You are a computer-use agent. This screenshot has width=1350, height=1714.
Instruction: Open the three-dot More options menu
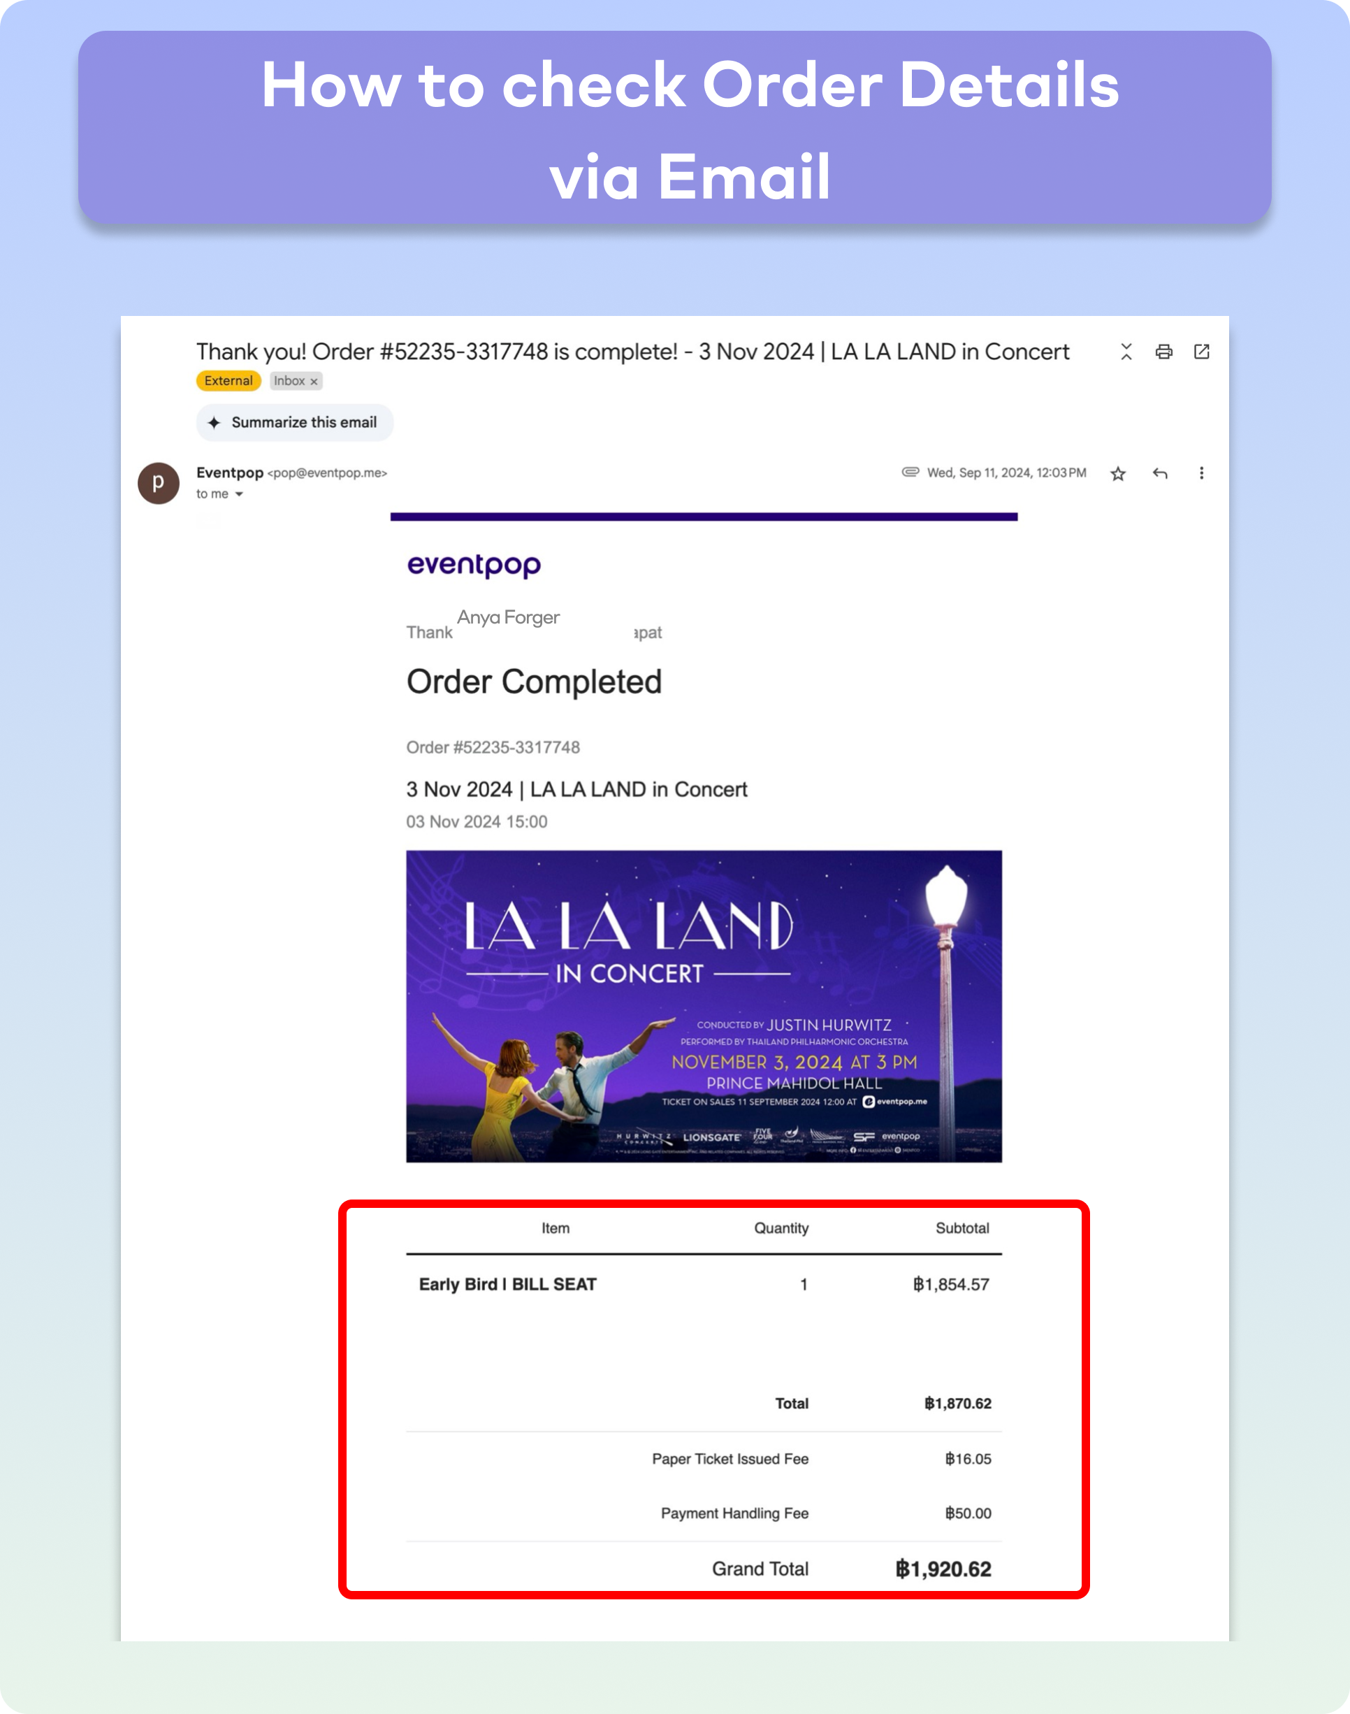click(x=1201, y=473)
